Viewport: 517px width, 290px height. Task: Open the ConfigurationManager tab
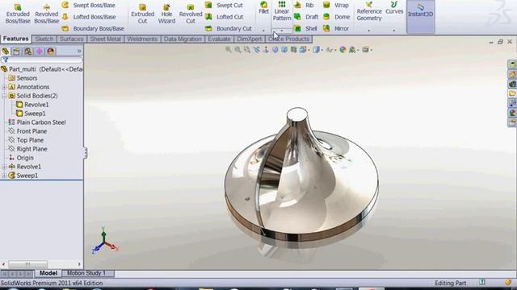click(28, 52)
